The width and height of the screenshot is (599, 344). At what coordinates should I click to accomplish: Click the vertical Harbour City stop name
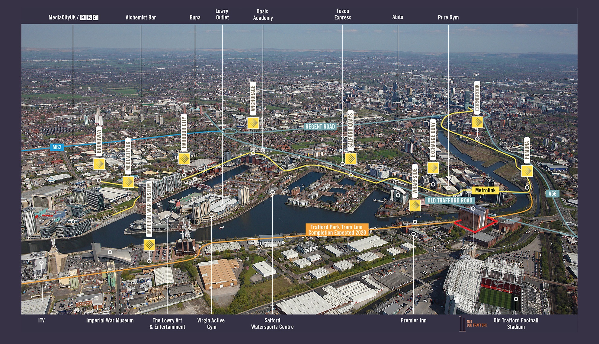click(184, 132)
